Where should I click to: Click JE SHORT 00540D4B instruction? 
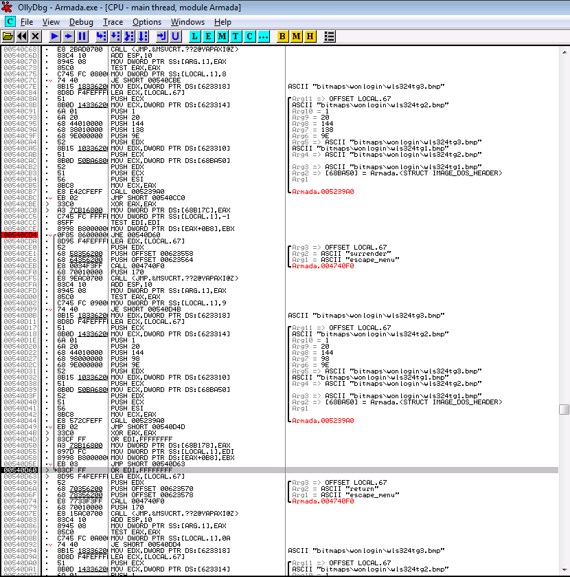click(146, 309)
